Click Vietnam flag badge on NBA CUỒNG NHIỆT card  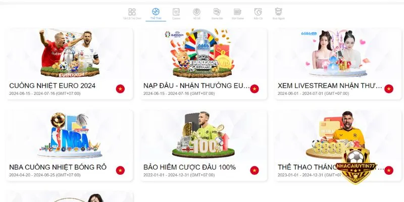click(x=120, y=170)
